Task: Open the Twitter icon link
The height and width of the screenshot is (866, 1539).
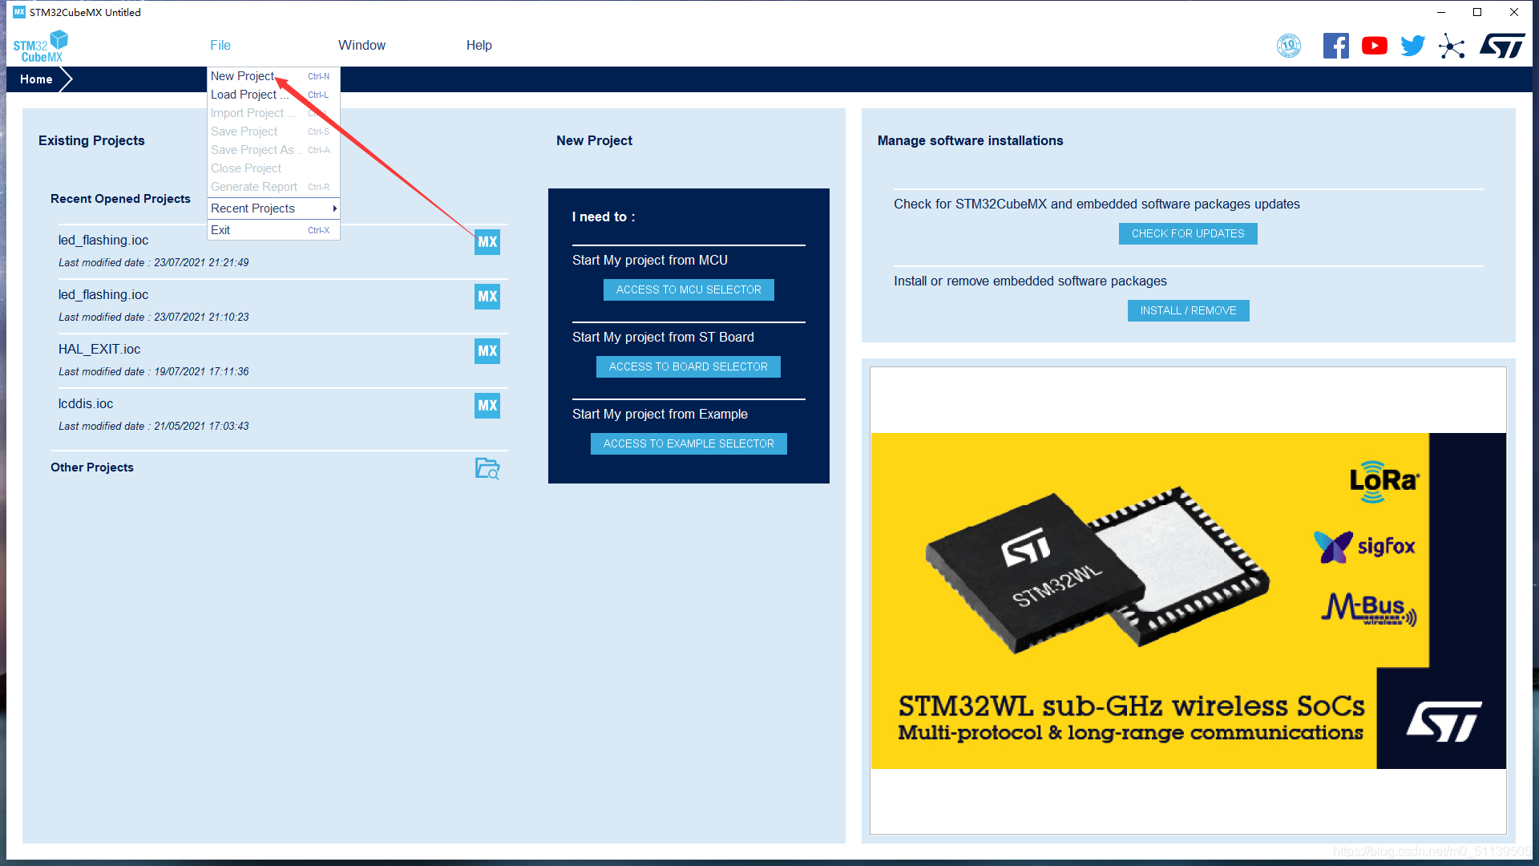Action: coord(1413,46)
